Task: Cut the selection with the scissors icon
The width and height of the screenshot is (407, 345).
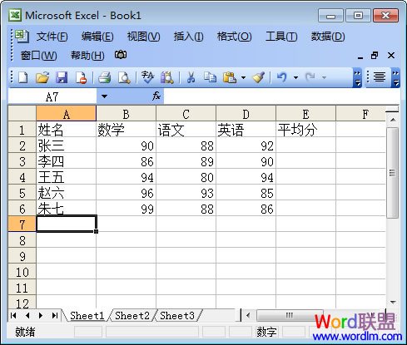Action: 191,77
